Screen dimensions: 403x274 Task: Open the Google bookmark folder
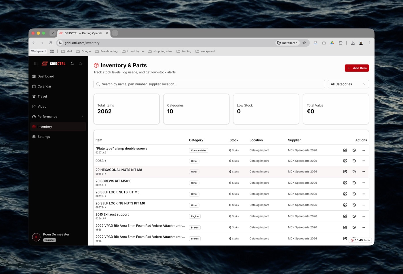pos(83,51)
